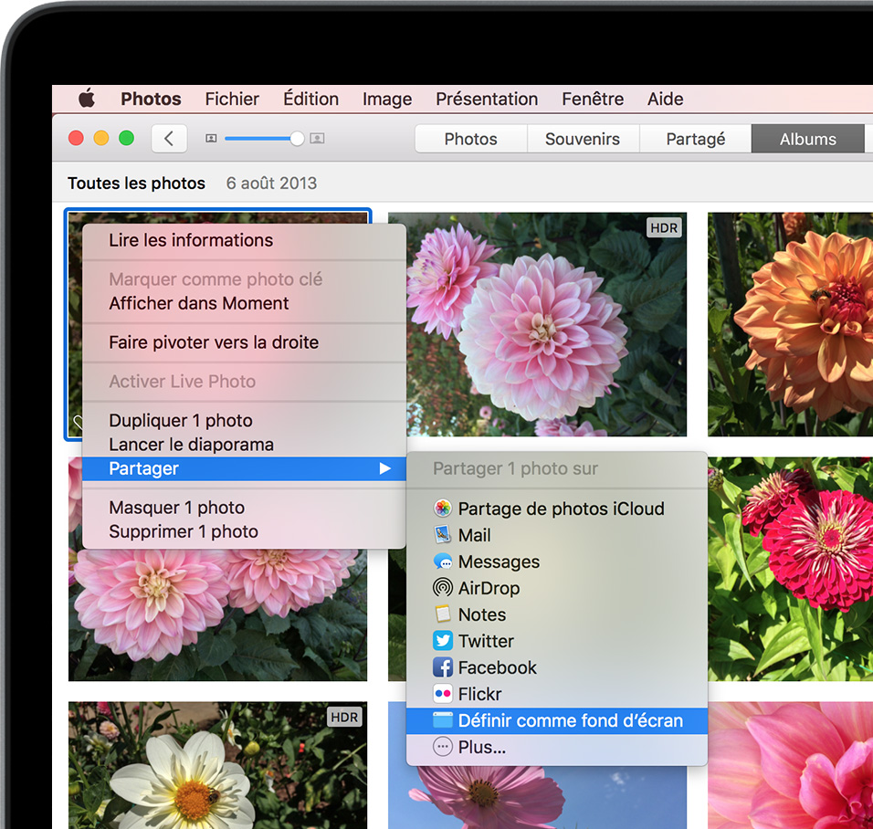Open the Fichier menu
This screenshot has width=873, height=829.
coord(232,99)
